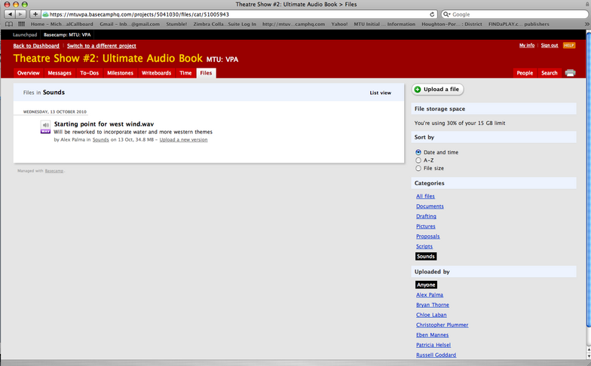Go to the Writeboards tab
This screenshot has width=591, height=366.
click(156, 73)
